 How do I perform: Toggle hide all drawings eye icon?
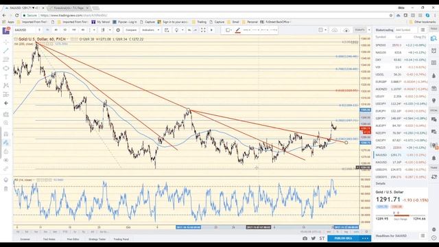(x=6, y=160)
